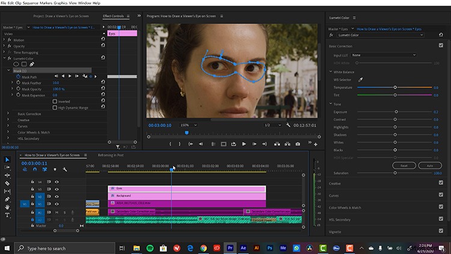Select the Pen tool in timeline toolbox

pos(7,199)
